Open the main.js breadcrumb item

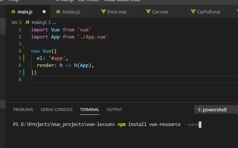[x=39, y=22]
